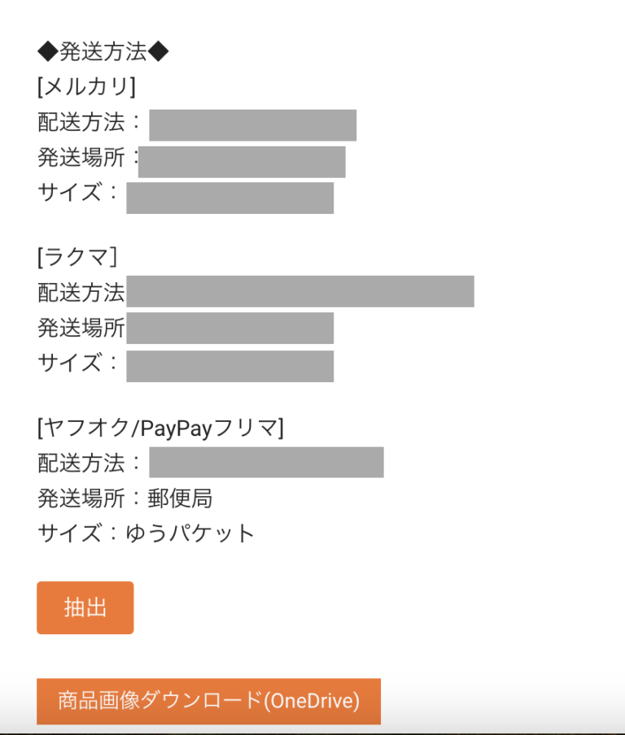The height and width of the screenshot is (735, 625).
Task: Click the [ラクマ] section label
Action: click(x=77, y=257)
